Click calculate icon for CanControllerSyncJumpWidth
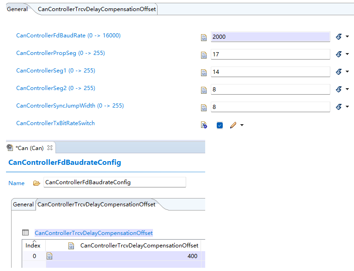This screenshot has width=354, height=271. (x=339, y=107)
